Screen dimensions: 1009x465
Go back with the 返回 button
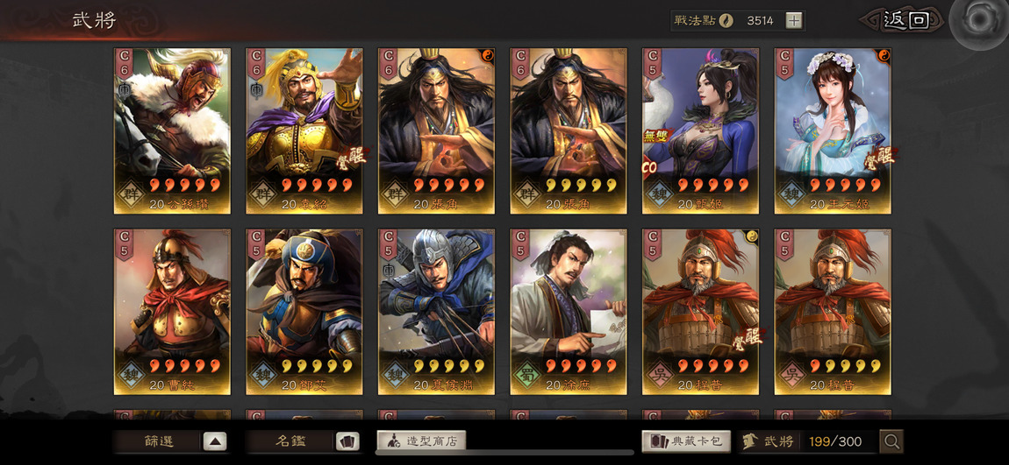903,20
